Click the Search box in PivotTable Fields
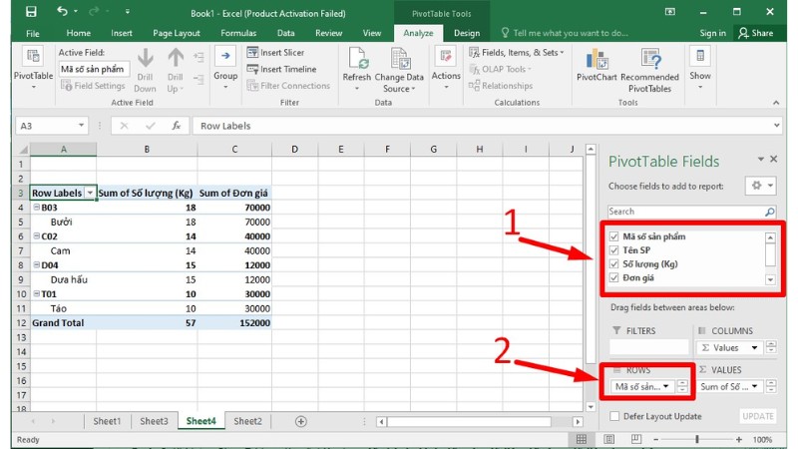 pyautogui.click(x=685, y=212)
